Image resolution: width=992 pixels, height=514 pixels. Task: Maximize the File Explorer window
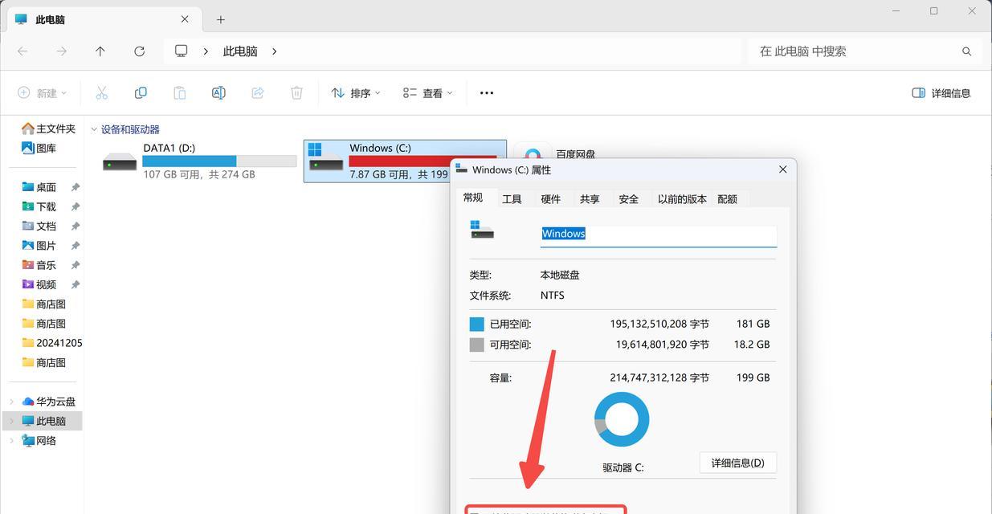coord(934,11)
